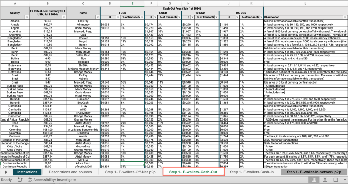
Task: Open the $ filter under 10 USD
Action: [192, 17]
